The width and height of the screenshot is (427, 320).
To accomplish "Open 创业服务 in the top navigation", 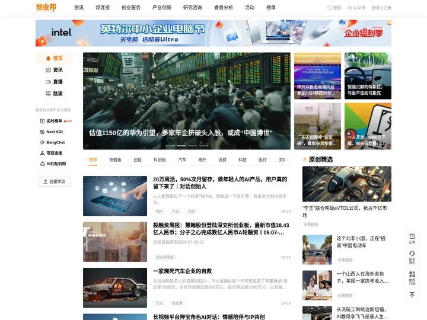I will coord(131,8).
